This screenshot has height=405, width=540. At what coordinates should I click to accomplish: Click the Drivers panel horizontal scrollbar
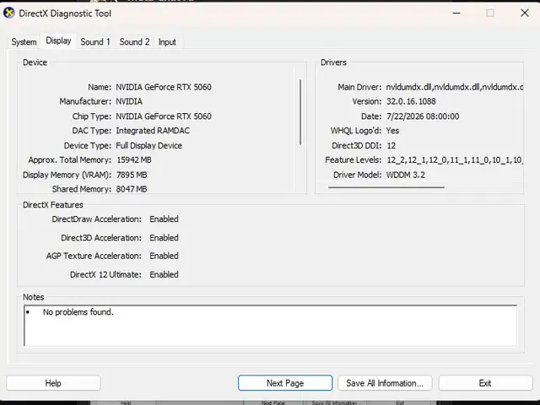[386, 187]
